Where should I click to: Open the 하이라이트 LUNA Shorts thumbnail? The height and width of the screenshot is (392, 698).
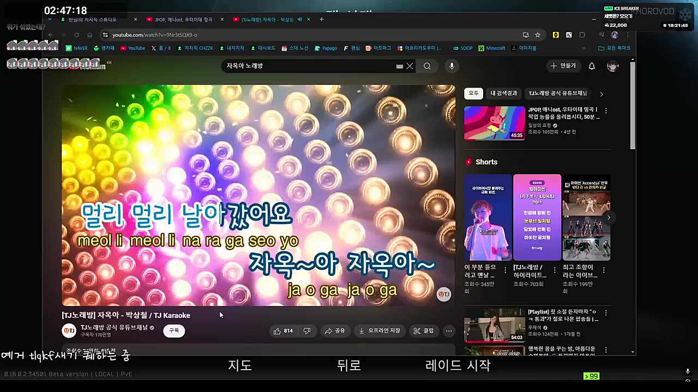537,217
